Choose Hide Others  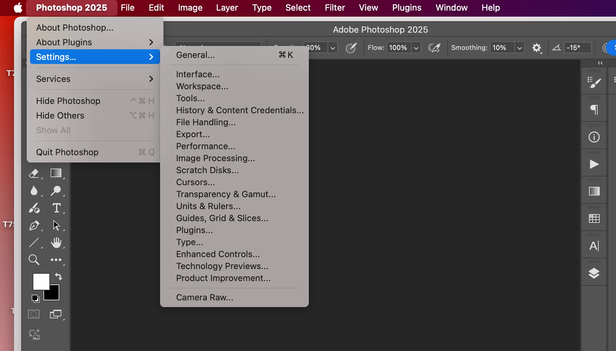coord(95,116)
